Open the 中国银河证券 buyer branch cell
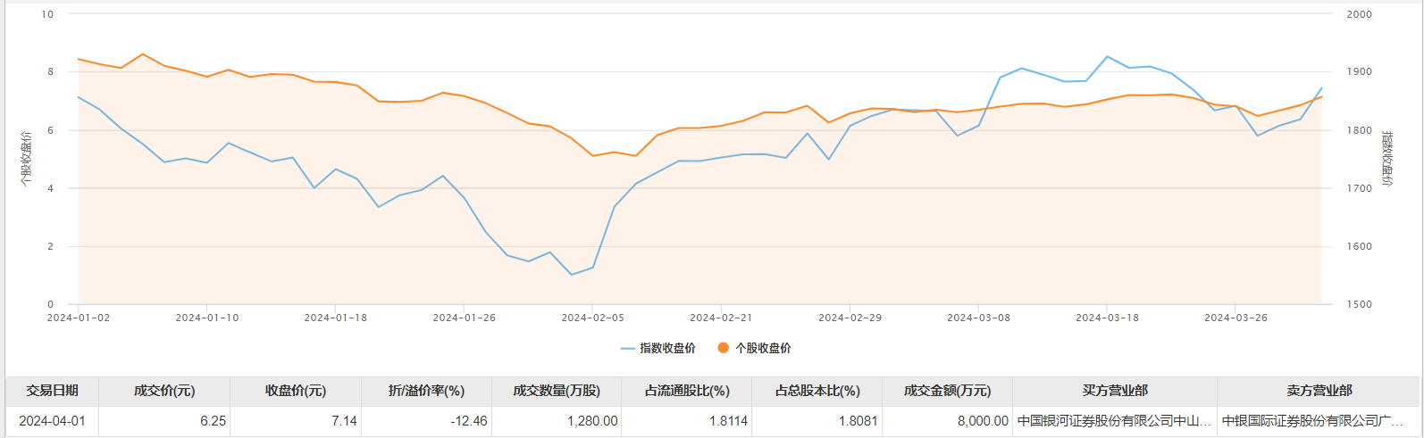This screenshot has height=438, width=1424. point(1114,421)
